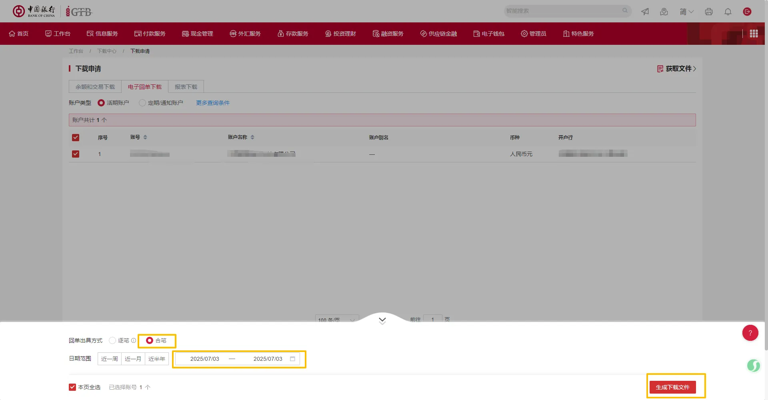Choose the 逐笔 receipt mode option
Screen dimensions: 768x400
point(112,340)
